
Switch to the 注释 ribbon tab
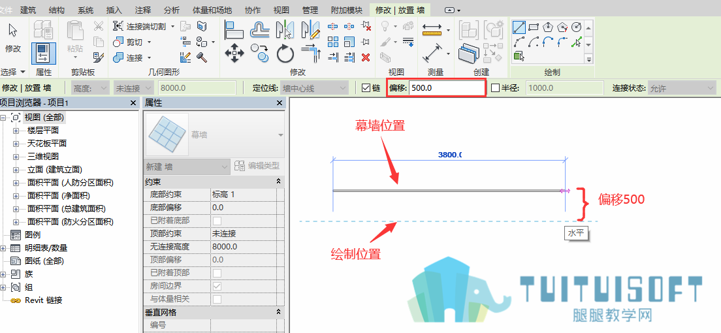(x=142, y=10)
